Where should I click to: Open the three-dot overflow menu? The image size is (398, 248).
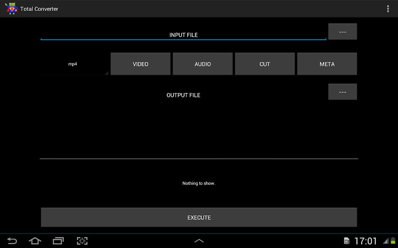click(x=388, y=9)
